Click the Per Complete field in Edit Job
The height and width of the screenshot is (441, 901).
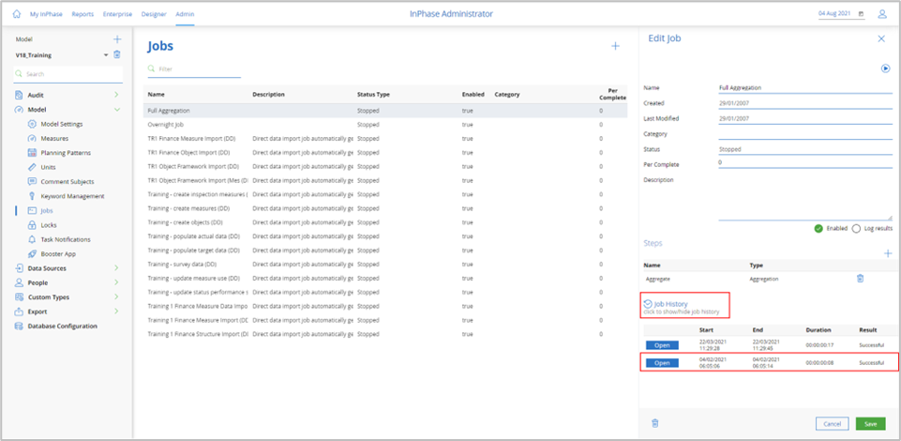805,164
